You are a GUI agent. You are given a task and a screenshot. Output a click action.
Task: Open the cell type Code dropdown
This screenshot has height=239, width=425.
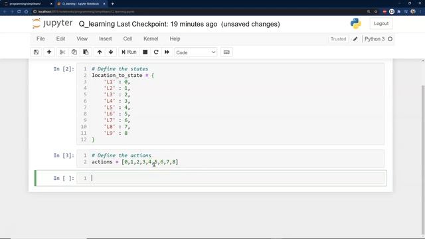(196, 52)
